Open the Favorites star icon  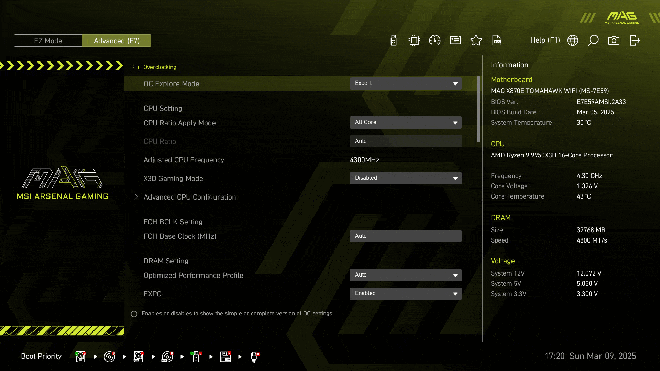476,41
